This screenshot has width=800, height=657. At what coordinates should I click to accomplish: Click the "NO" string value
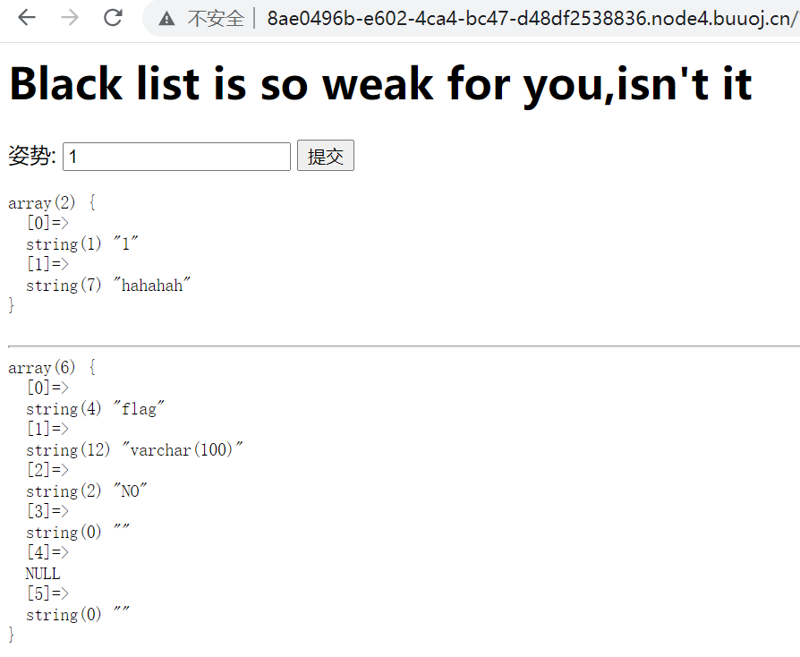coord(131,491)
